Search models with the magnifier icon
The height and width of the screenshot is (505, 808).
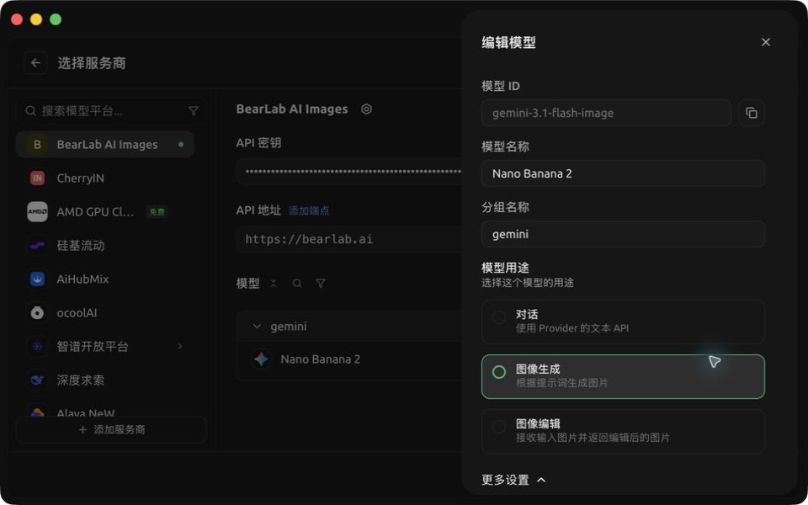pyautogui.click(x=297, y=284)
